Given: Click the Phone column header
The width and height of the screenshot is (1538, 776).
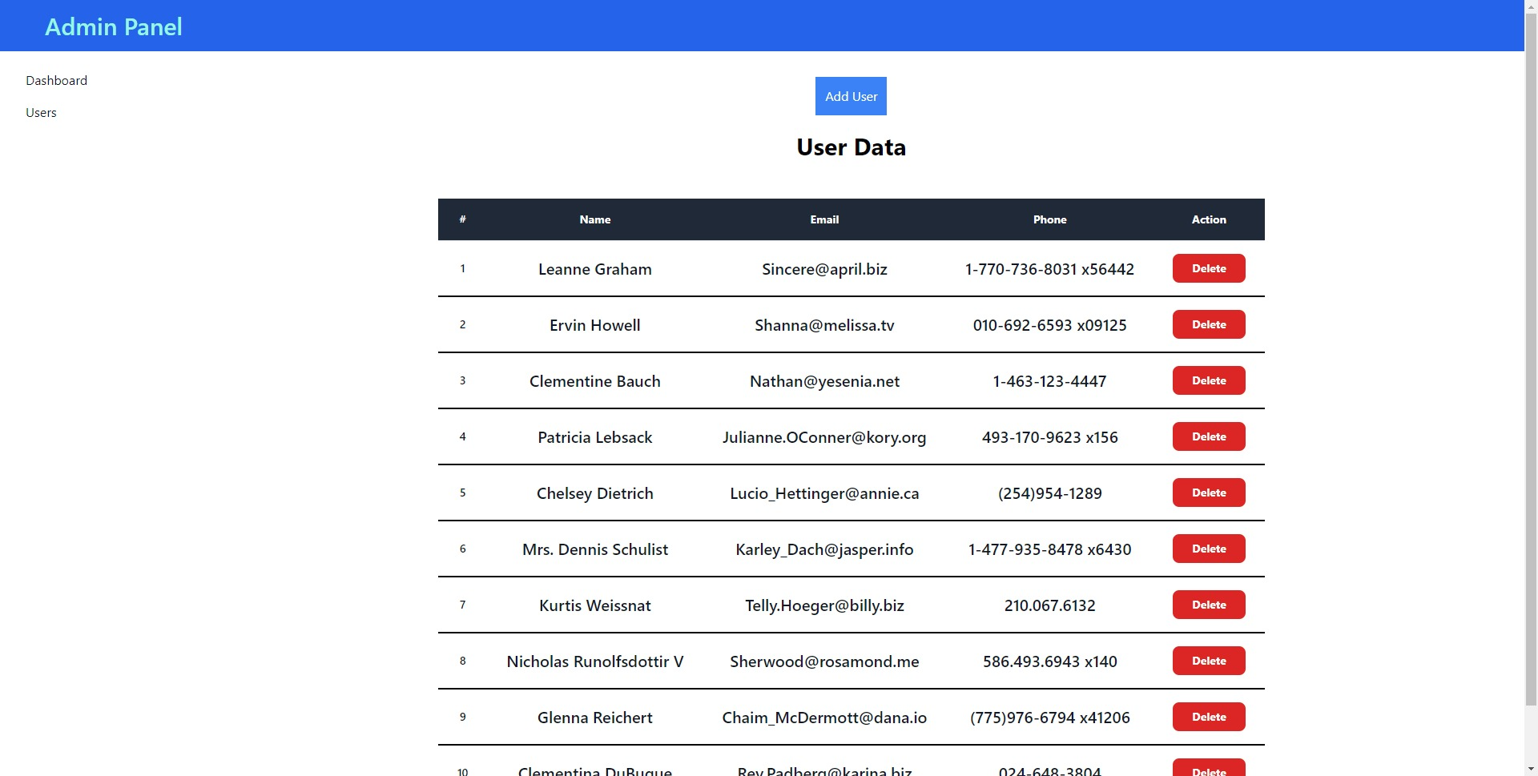Looking at the screenshot, I should point(1049,219).
